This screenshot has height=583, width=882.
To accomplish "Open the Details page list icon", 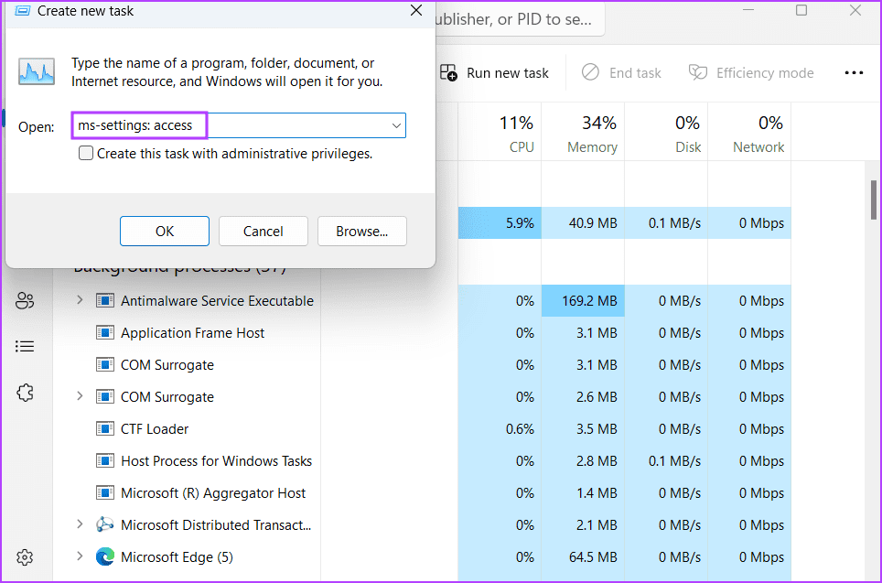I will point(25,347).
